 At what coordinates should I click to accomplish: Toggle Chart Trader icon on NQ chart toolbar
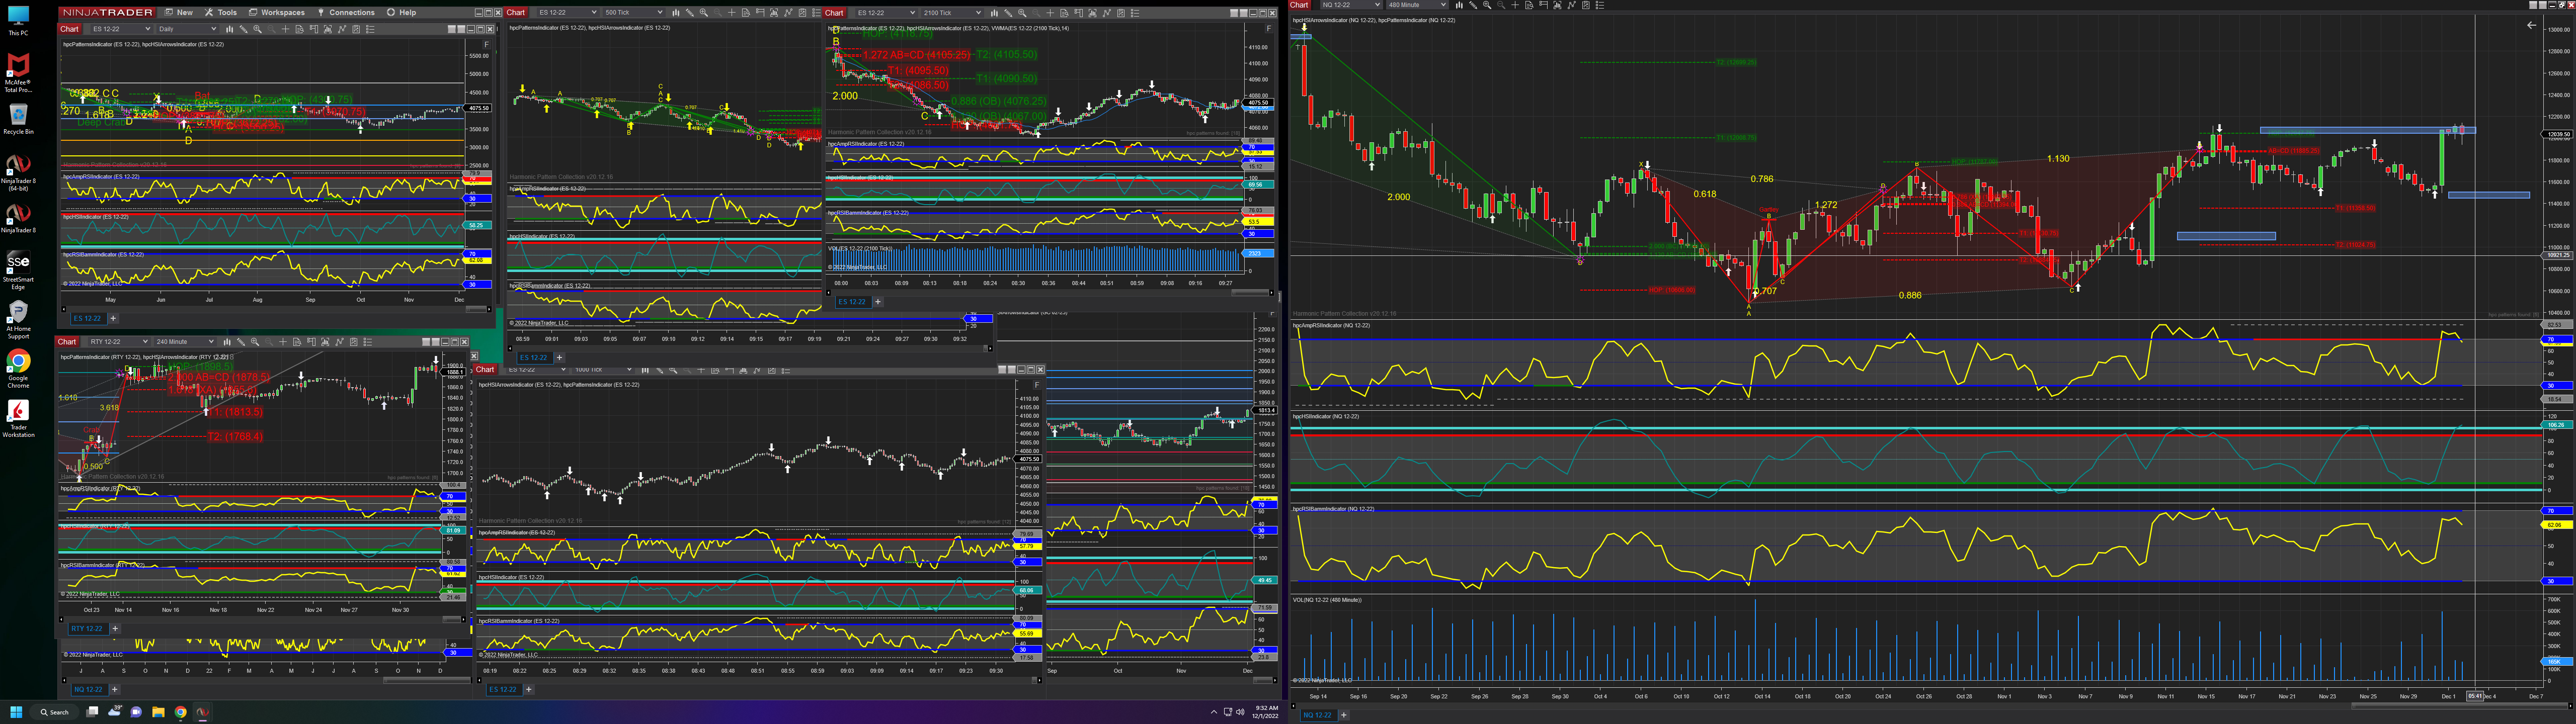(1543, 5)
